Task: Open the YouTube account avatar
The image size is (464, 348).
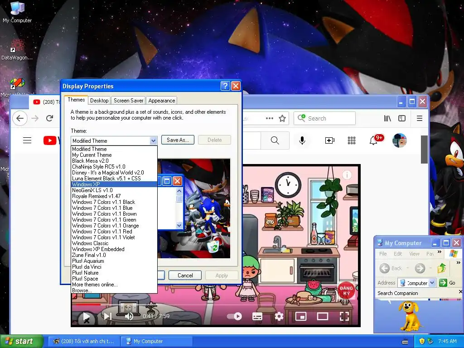Action: tap(400, 140)
